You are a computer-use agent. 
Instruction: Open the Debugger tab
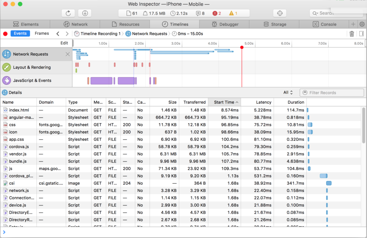[224, 24]
